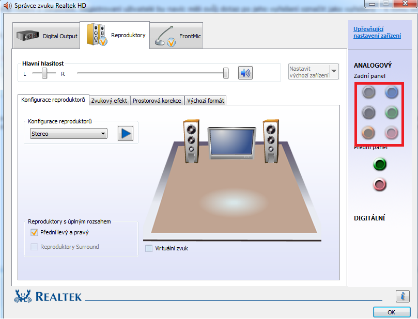Screen dimensions: 418x319
Task: Click the L/R balance slider thumb
Action: pyautogui.click(x=44, y=73)
